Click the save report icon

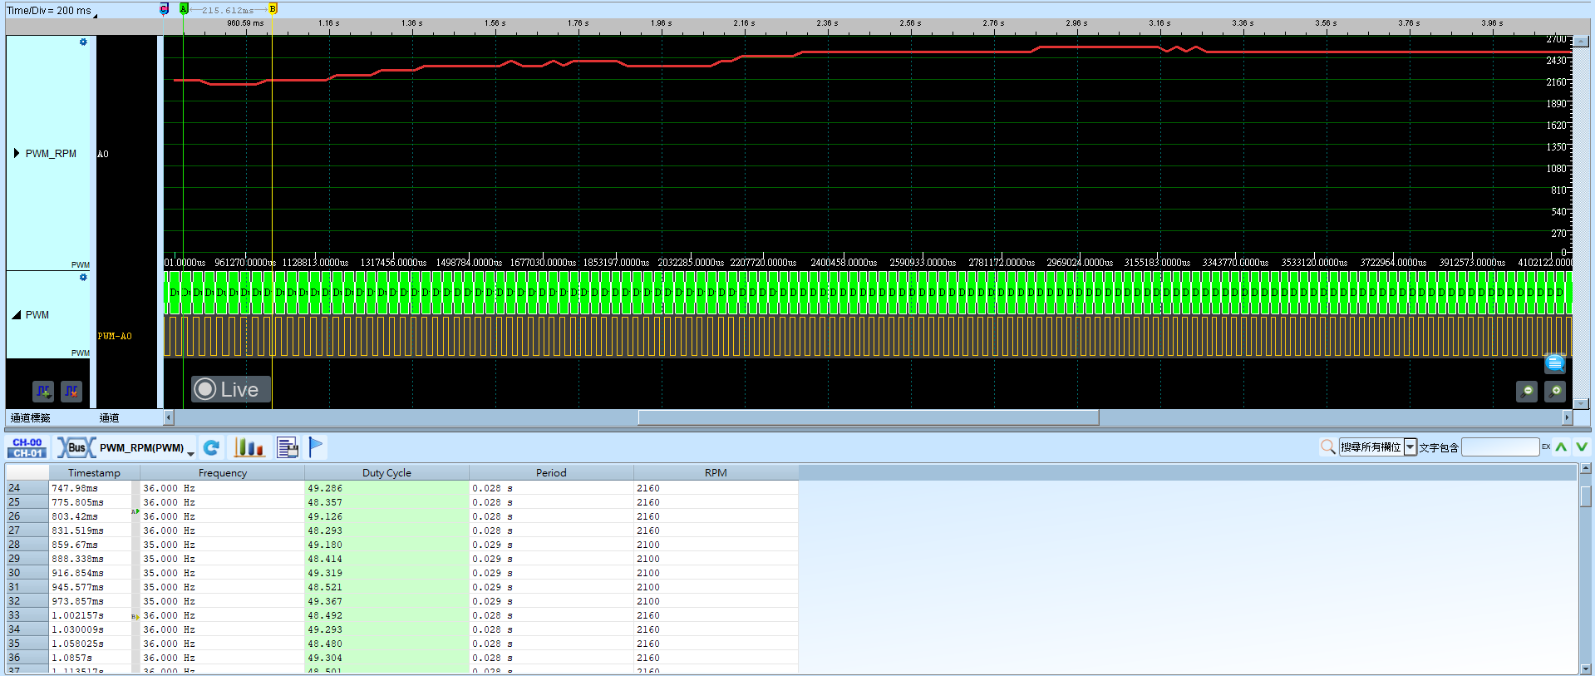click(x=288, y=447)
